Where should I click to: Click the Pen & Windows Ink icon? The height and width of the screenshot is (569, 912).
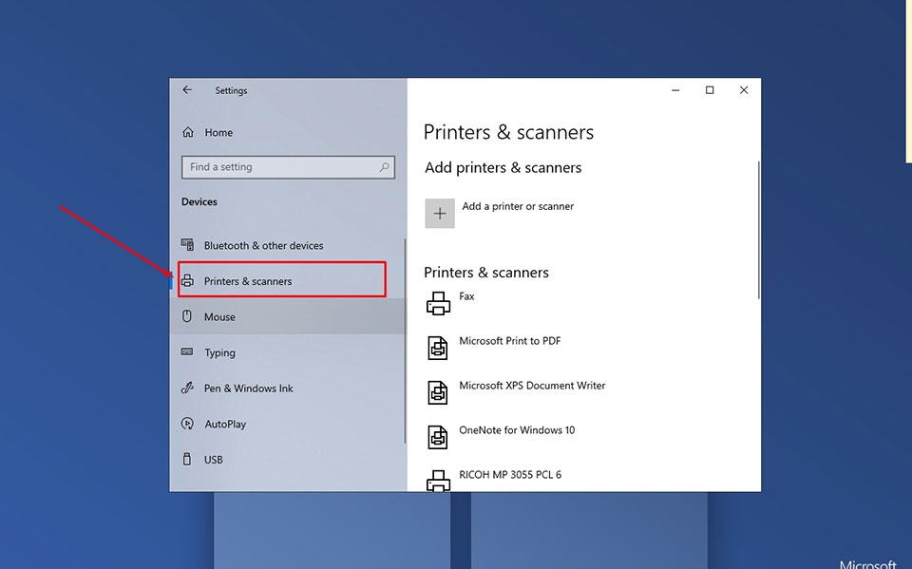coord(187,388)
